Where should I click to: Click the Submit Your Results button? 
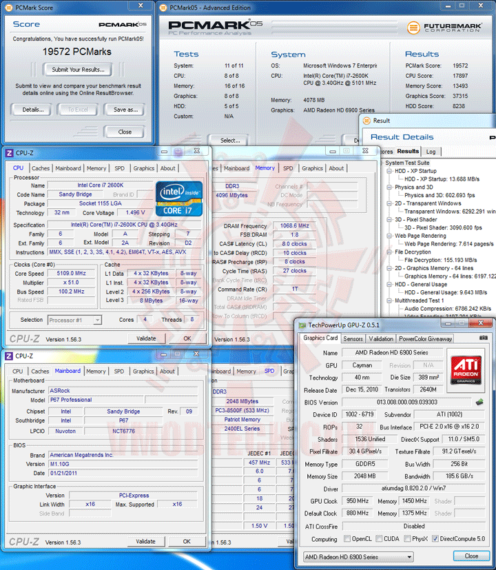[x=78, y=70]
